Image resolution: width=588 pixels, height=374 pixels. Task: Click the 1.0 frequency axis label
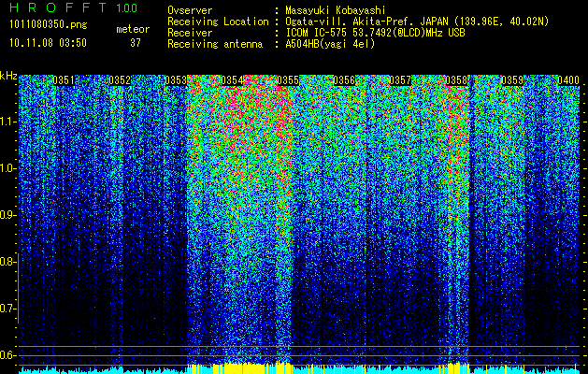click(7, 168)
